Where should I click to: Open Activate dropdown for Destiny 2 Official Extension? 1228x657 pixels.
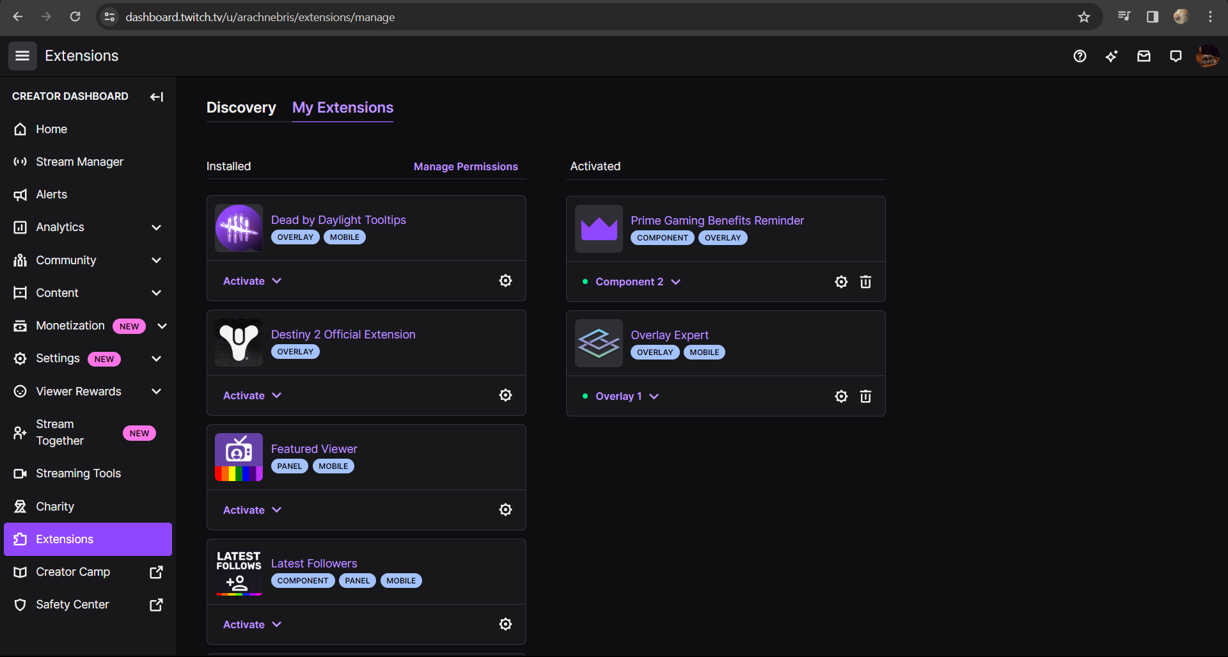[252, 395]
